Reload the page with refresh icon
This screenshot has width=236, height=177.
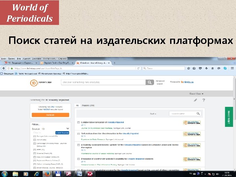pos(138,68)
